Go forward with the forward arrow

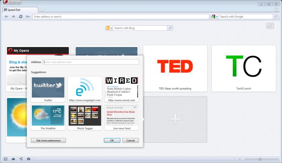pos(13,16)
